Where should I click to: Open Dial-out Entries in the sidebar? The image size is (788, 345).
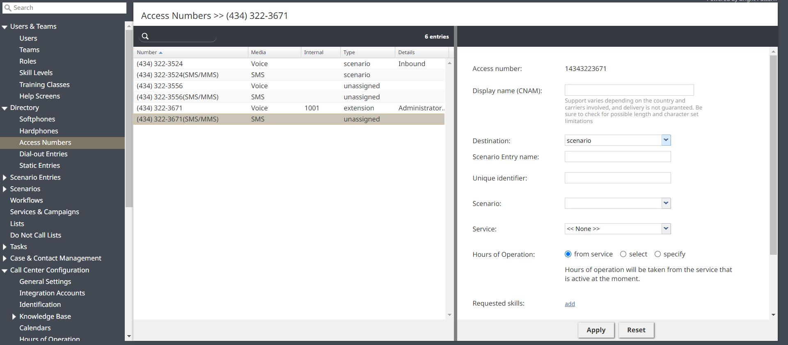tap(44, 154)
